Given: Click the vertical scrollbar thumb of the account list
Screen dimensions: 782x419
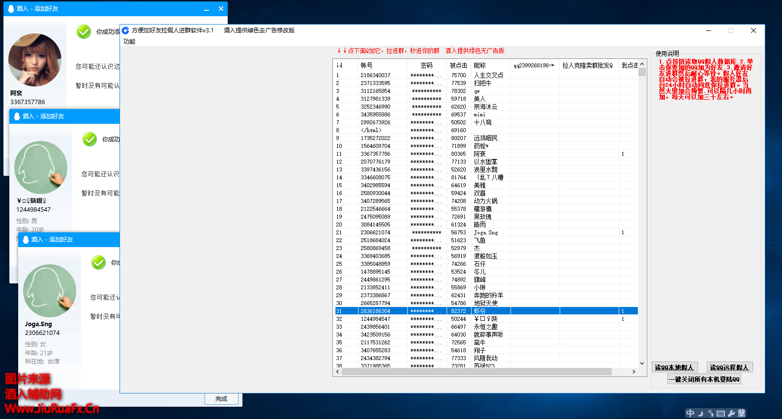Looking at the screenshot, I should pyautogui.click(x=642, y=72).
